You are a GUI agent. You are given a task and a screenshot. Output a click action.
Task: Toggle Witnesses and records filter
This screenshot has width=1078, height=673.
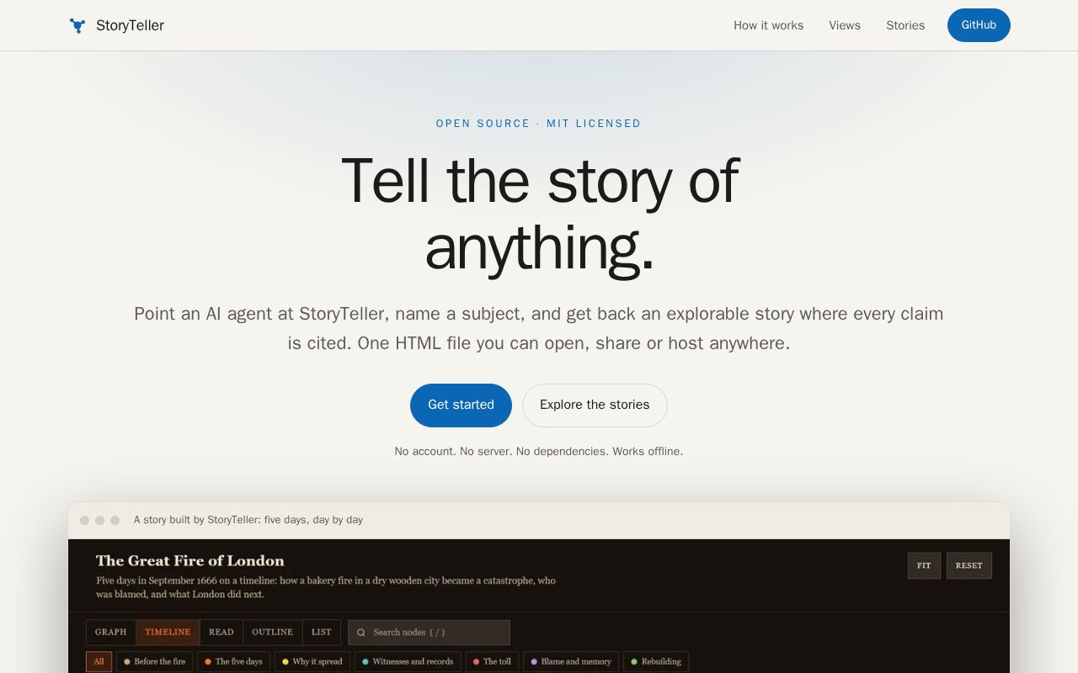click(x=408, y=661)
